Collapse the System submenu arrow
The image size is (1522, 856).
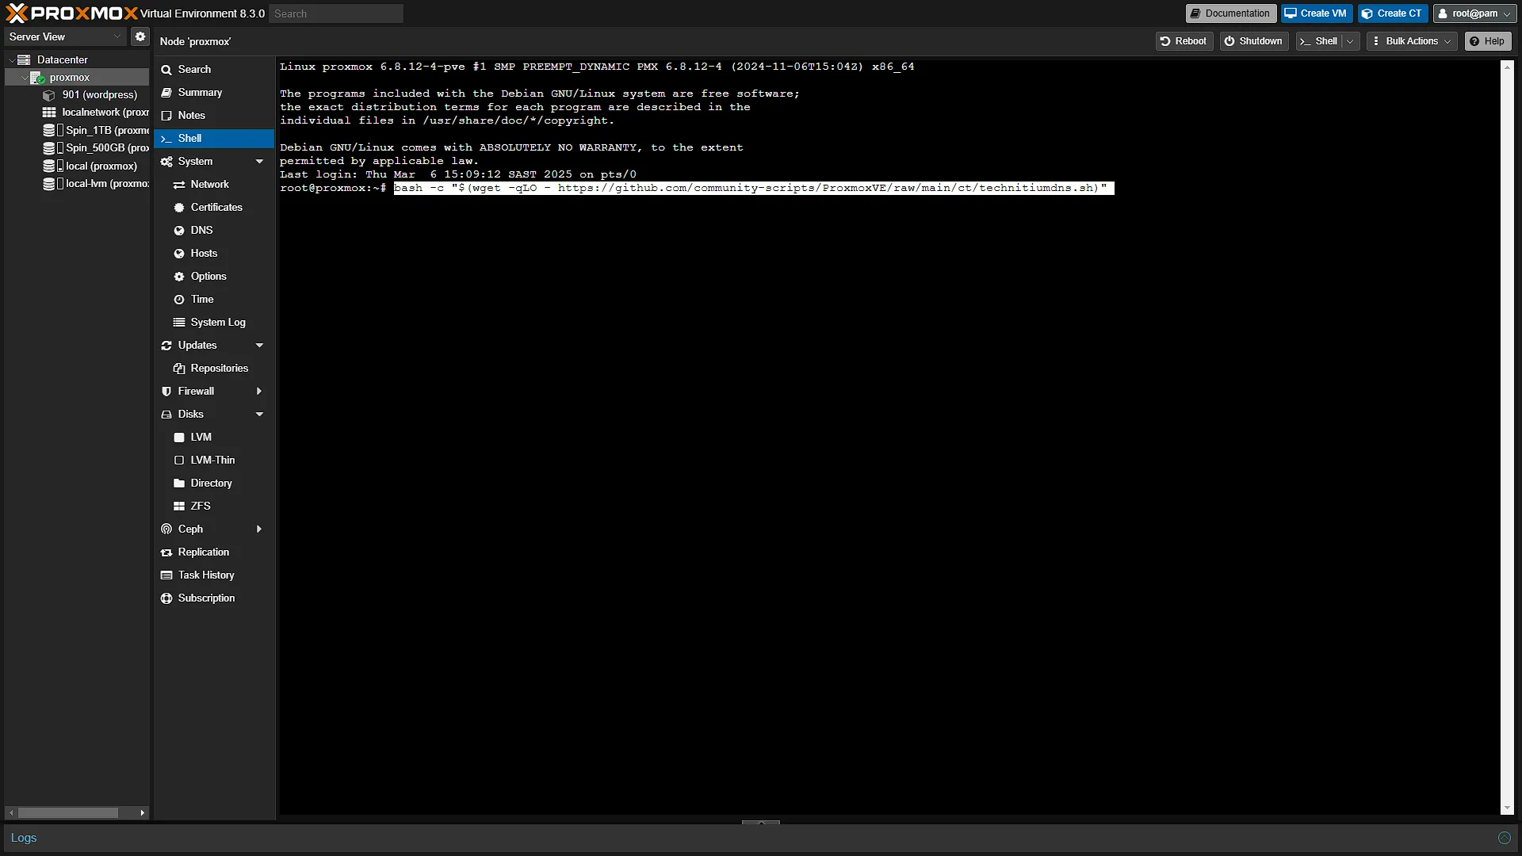point(259,162)
